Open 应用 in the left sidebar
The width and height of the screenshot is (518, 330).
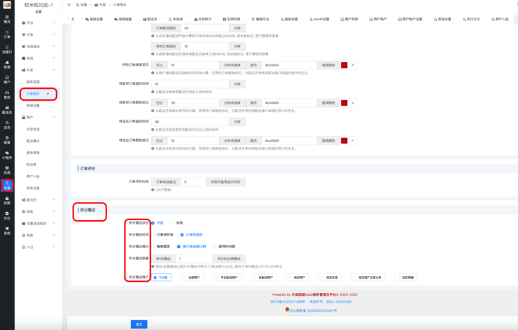click(7, 170)
